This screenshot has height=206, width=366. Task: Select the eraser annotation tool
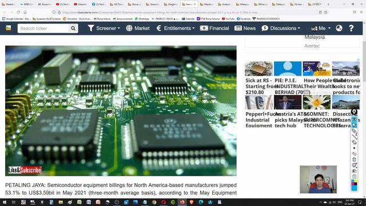[x=354, y=142]
